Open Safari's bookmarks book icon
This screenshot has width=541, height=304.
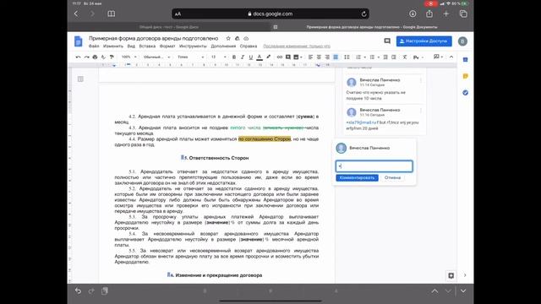pyautogui.click(x=111, y=14)
